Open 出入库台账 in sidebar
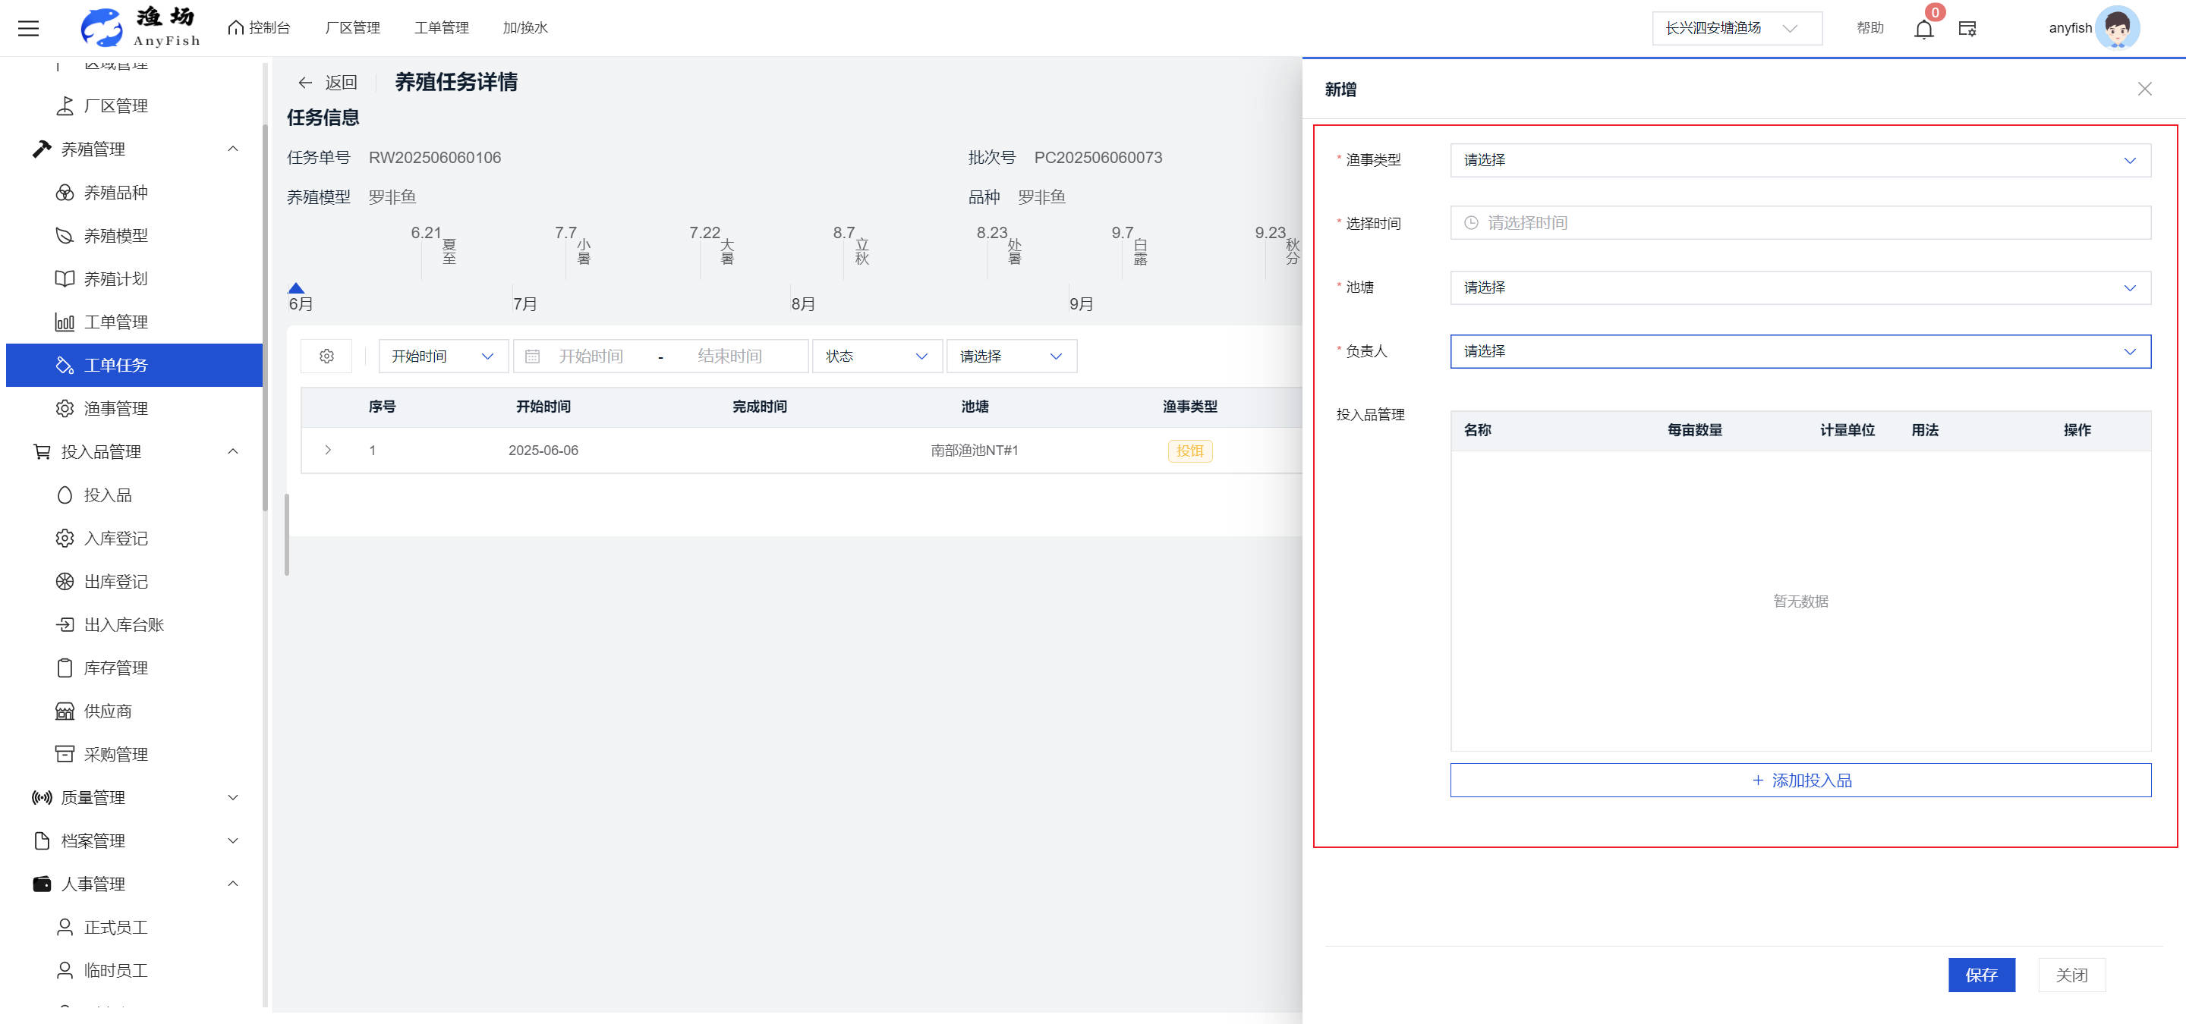Viewport: 2186px width, 1024px height. (124, 625)
